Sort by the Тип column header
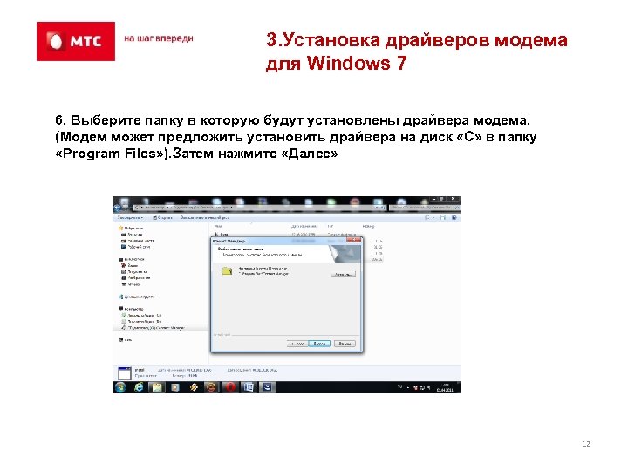 [x=331, y=226]
